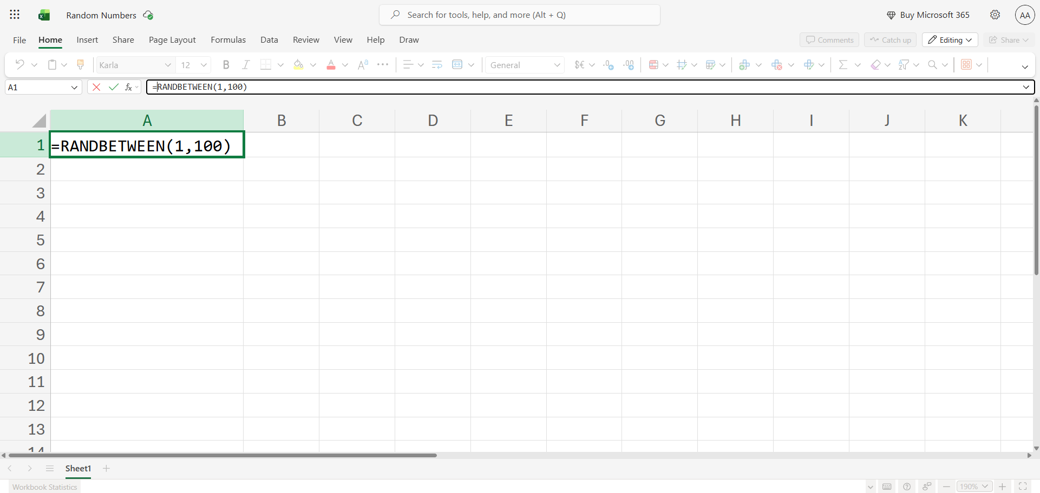This screenshot has width=1040, height=493.
Task: Click the text alignment icon
Action: (x=408, y=65)
